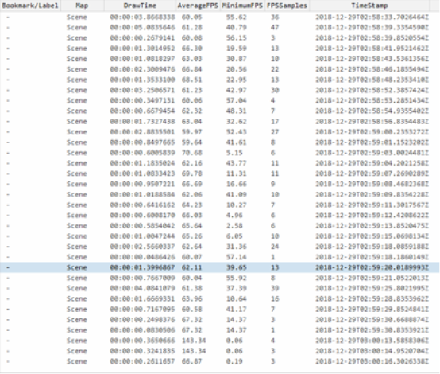Select the row with AverageFPS 70.68
Image resolution: width=440 pixels, height=374 pixels.
220,153
